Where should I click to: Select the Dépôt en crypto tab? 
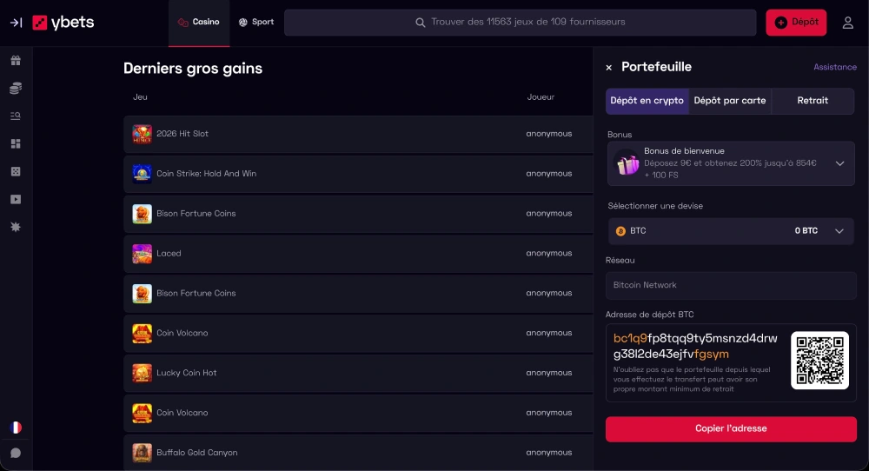(647, 101)
